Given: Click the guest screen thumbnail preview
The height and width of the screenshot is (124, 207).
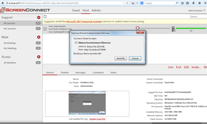Looking at the screenshot, I should [x=87, y=103].
